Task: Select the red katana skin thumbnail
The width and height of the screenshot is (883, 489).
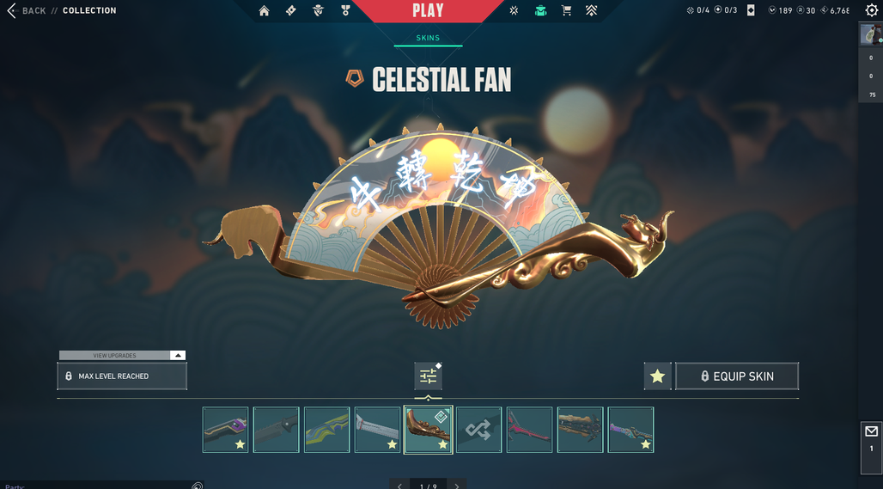Action: click(529, 430)
